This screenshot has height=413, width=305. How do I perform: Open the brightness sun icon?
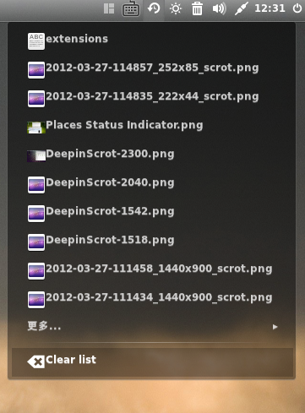coord(176,8)
